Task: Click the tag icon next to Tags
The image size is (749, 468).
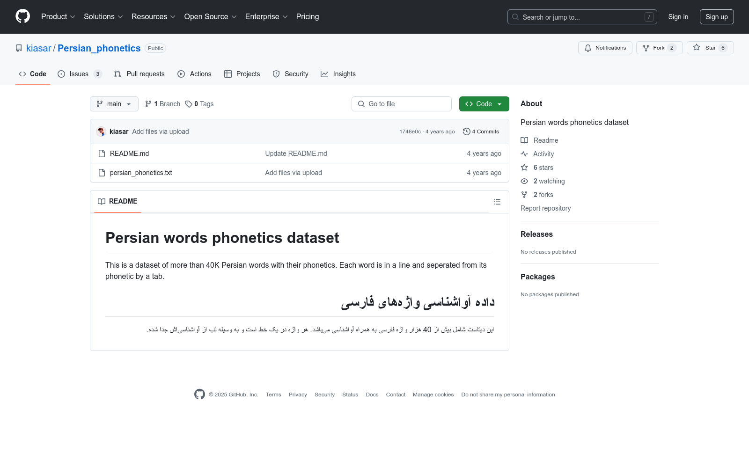Action: 189,104
